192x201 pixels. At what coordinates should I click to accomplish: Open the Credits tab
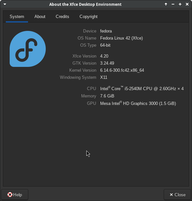pyautogui.click(x=62, y=17)
